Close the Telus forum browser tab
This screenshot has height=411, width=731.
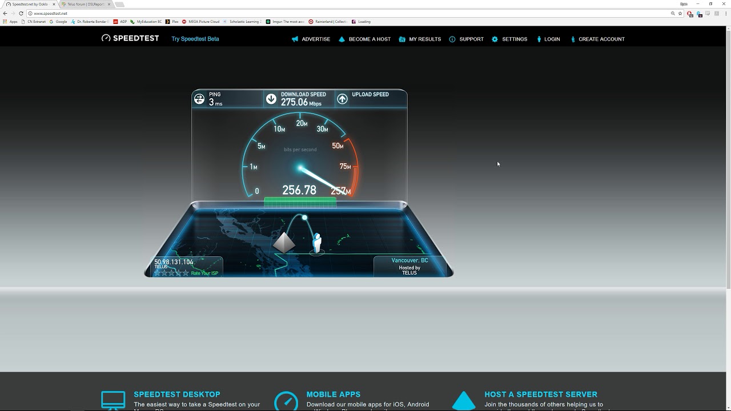point(109,4)
